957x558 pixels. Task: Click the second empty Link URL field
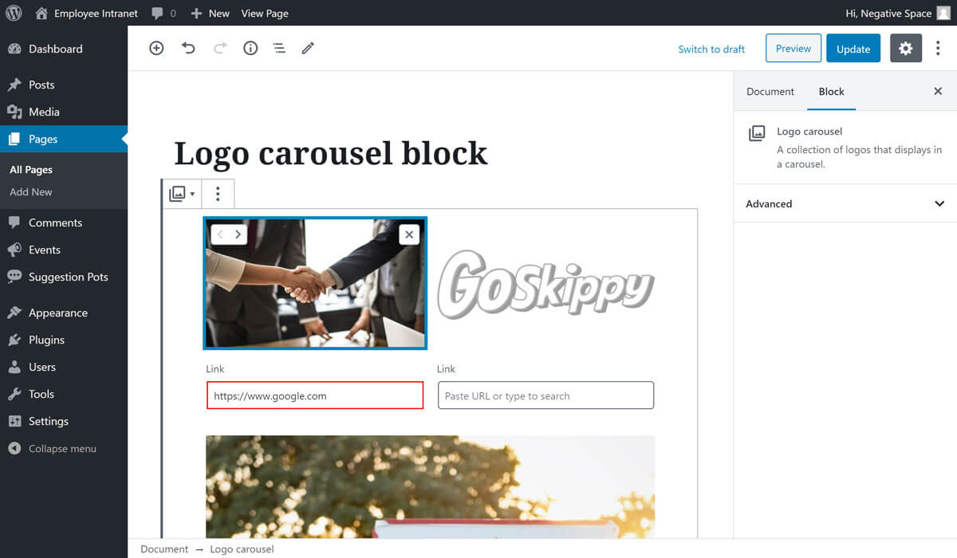(545, 396)
